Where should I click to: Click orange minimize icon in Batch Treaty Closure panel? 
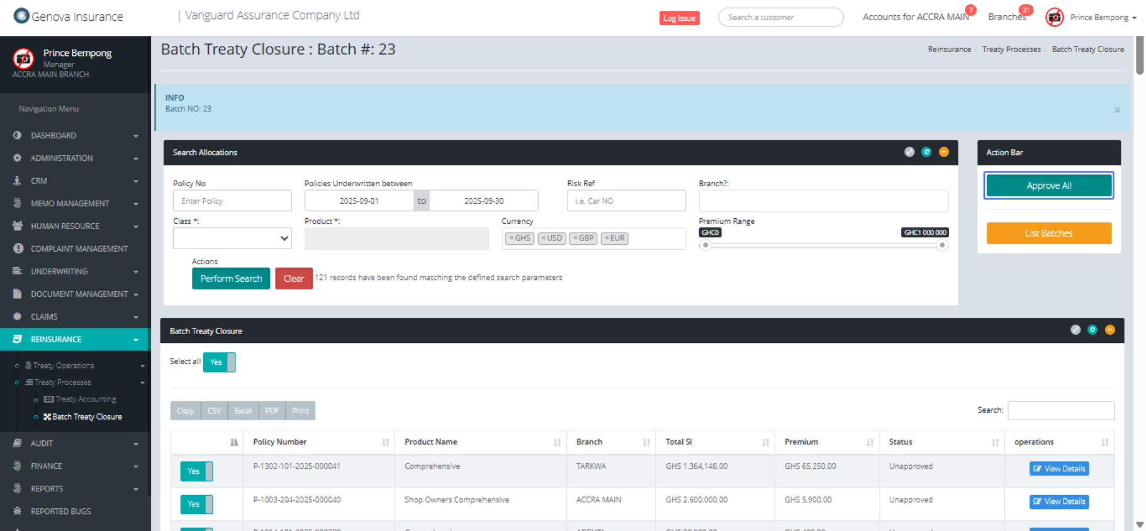click(x=1109, y=330)
